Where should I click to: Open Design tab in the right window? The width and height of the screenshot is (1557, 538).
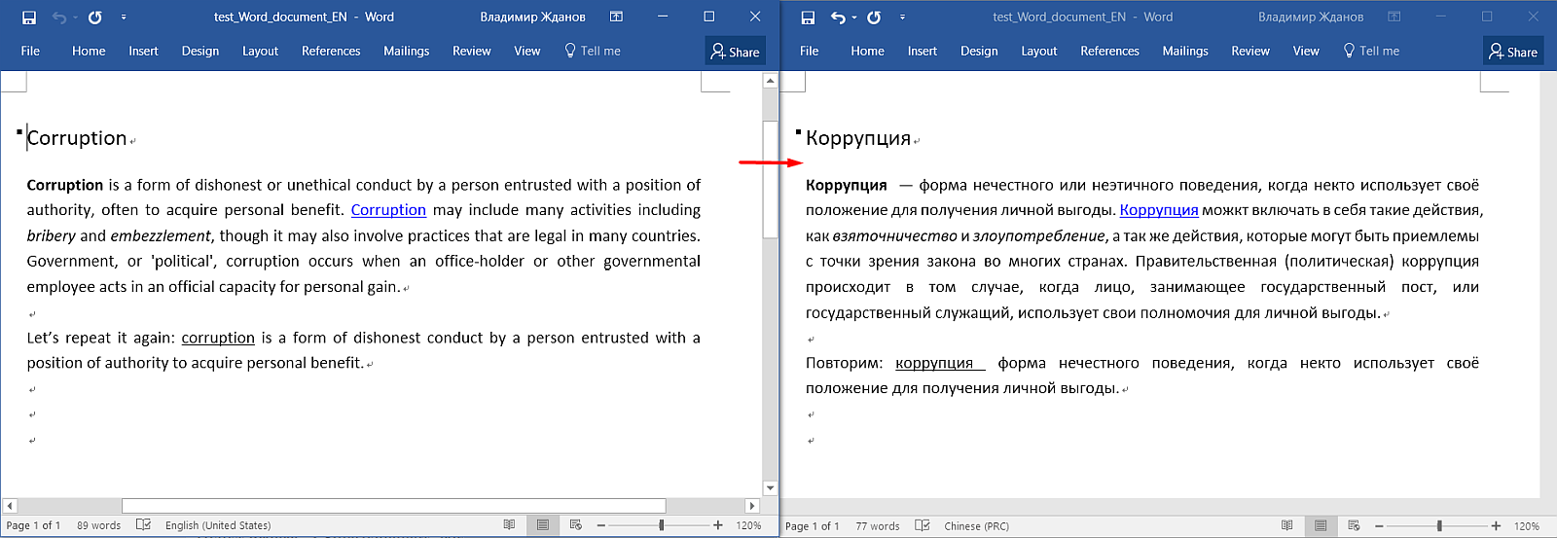[979, 51]
